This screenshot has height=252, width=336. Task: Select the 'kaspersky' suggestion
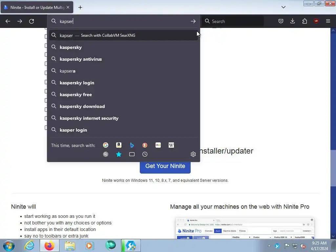click(x=123, y=47)
